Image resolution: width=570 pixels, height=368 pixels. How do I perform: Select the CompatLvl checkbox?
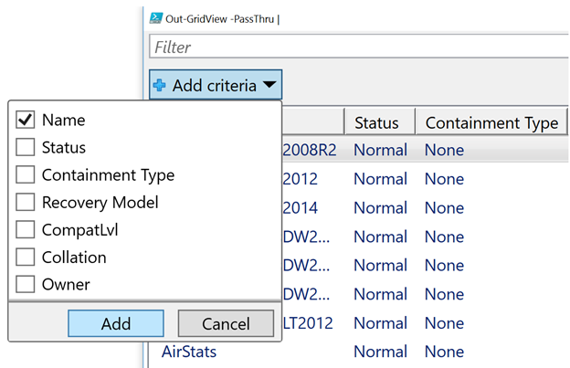26,229
